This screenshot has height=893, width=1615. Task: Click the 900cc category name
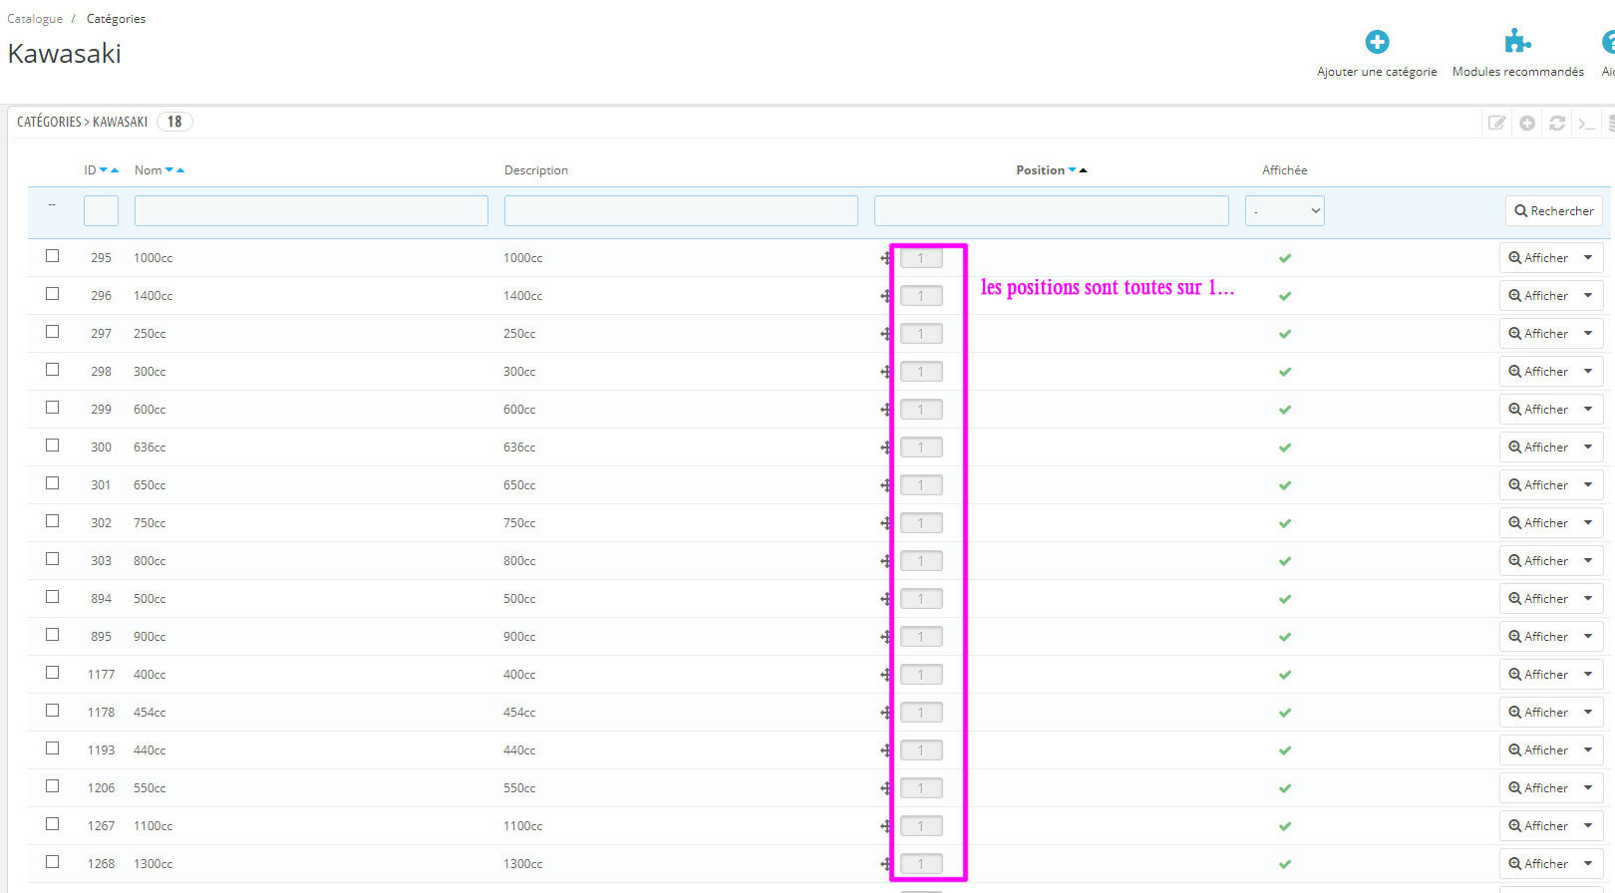click(150, 637)
